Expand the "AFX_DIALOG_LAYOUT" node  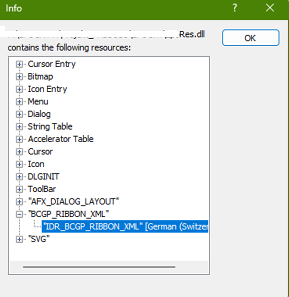[19, 202]
